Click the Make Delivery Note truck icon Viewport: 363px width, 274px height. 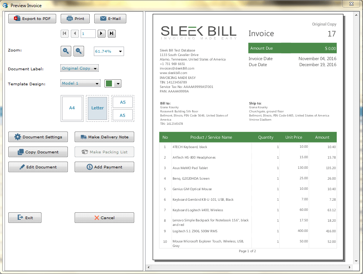[x=84, y=137]
